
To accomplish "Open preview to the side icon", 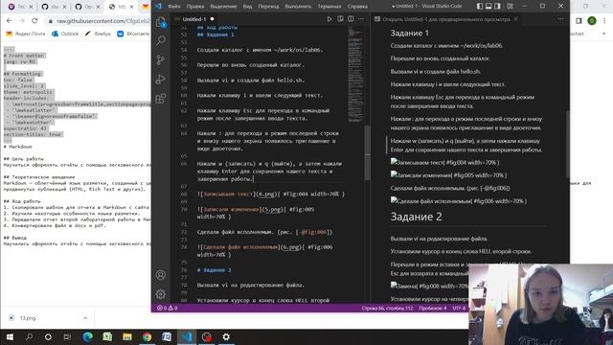I will 340,19.
